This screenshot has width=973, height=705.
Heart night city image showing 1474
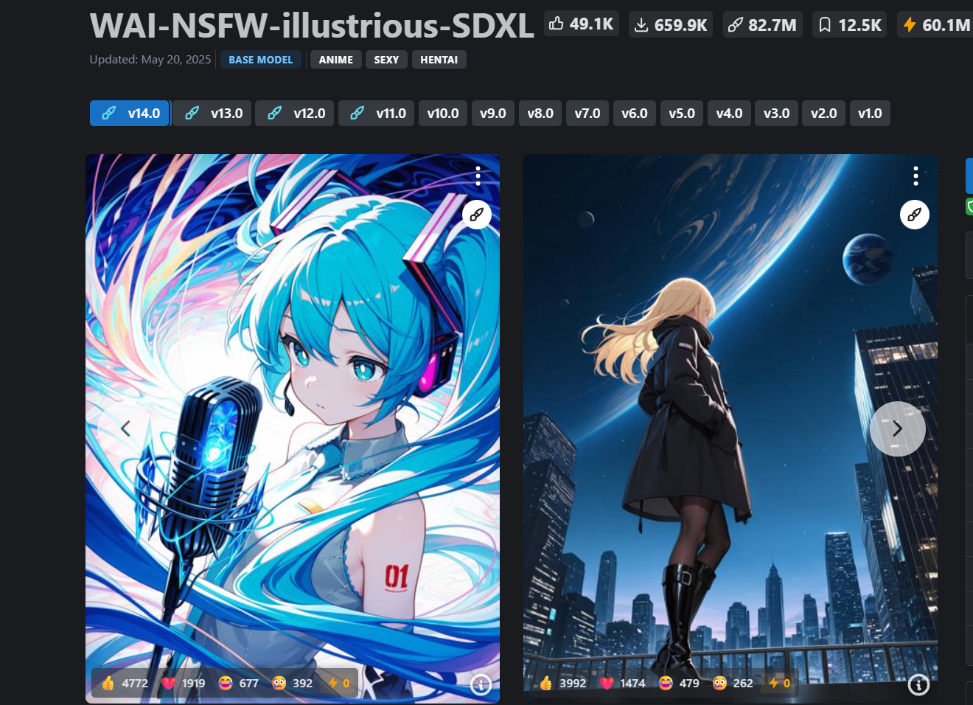(622, 683)
